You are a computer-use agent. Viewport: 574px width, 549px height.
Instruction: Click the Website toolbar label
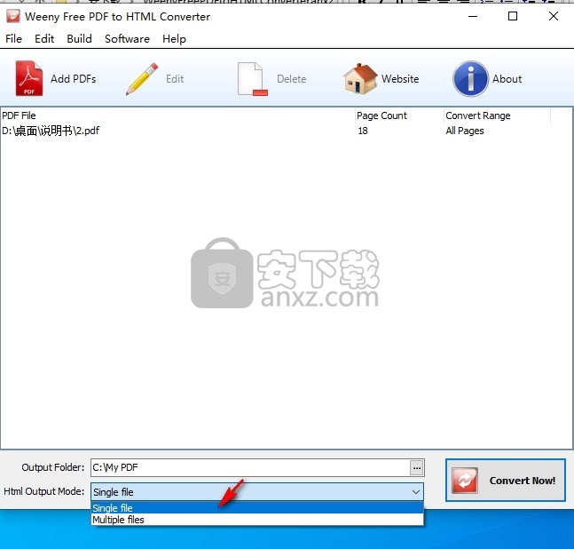[x=400, y=79]
